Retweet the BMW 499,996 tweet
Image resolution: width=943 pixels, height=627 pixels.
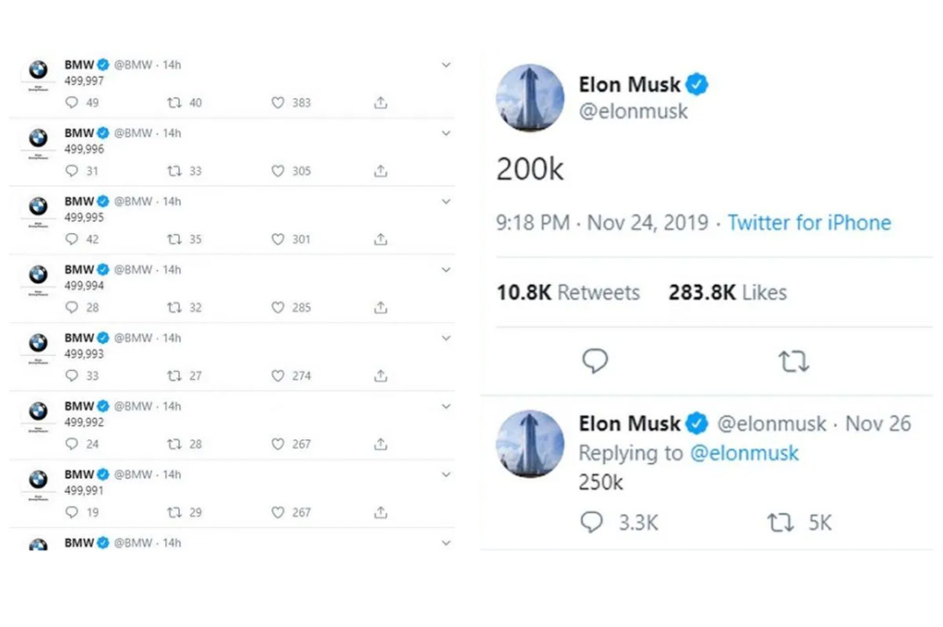(175, 171)
